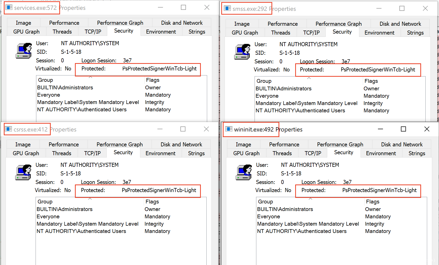This screenshot has height=265, width=439.
Task: Sort by Group column in smss.exe window
Action: (309, 81)
